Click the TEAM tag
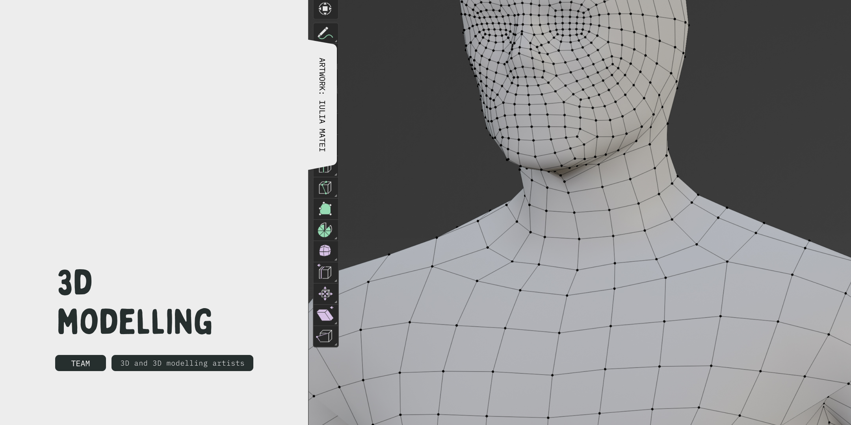Viewport: 851px width, 425px height. click(x=80, y=363)
